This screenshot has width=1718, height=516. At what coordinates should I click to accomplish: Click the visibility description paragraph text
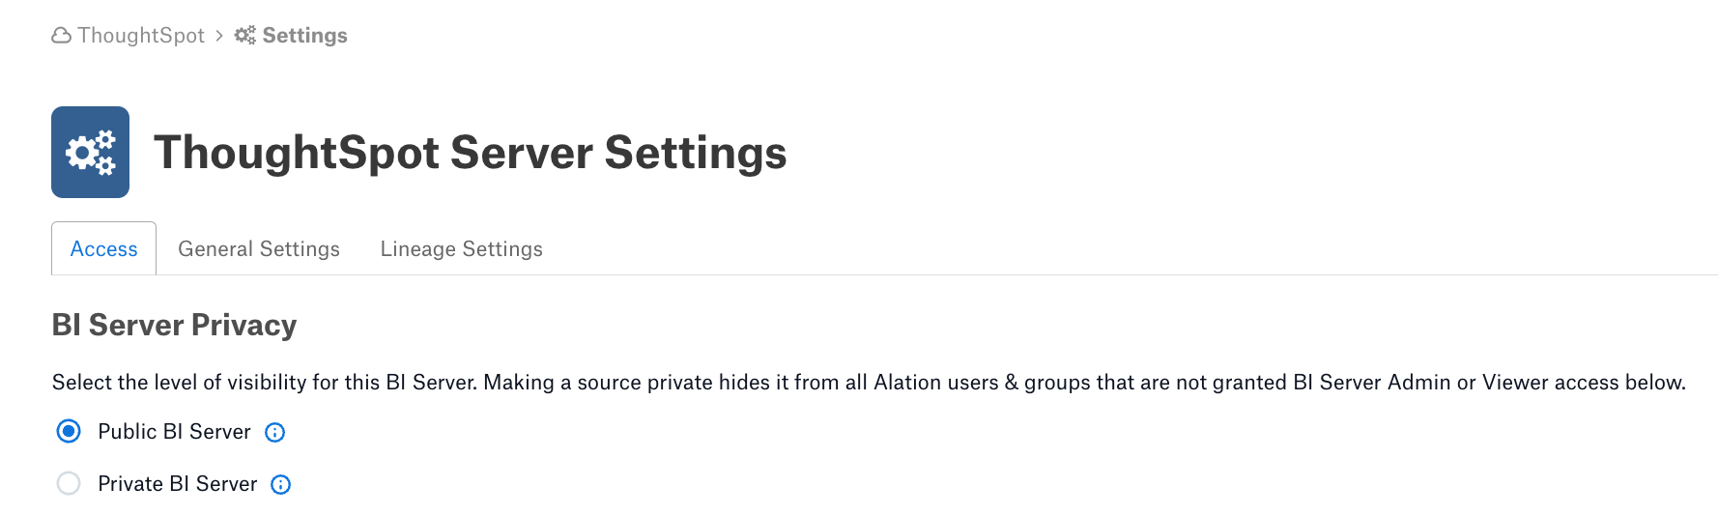869,383
